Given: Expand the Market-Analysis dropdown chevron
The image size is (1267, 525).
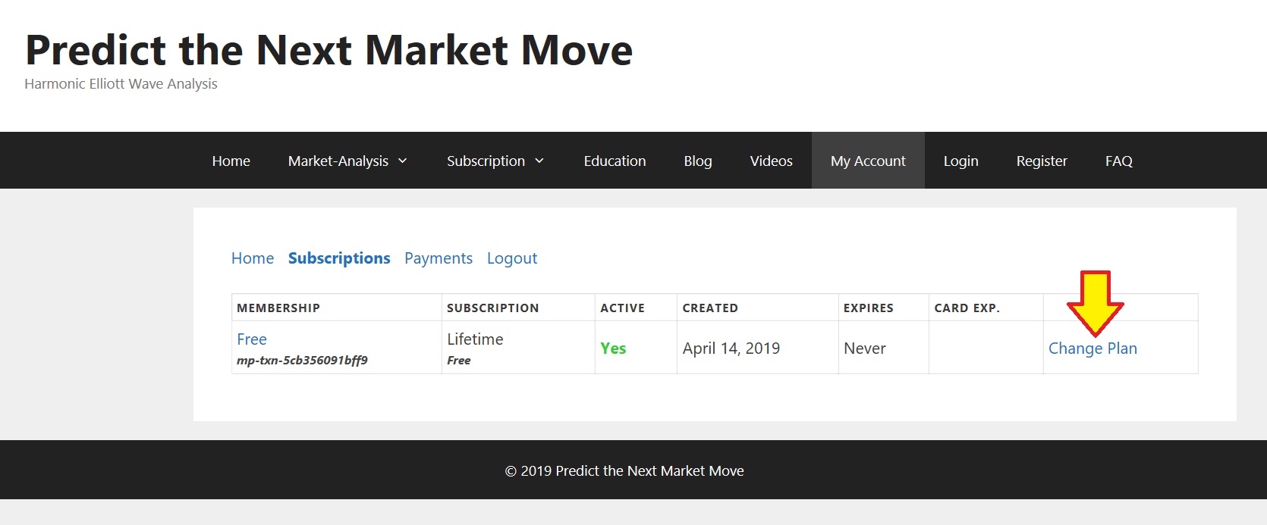Looking at the screenshot, I should tap(403, 161).
